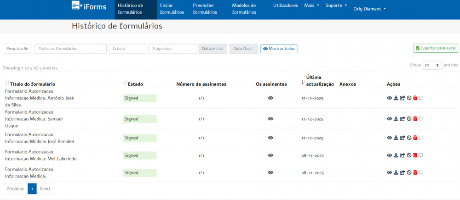Click the Data inicial date field
The height and width of the screenshot is (200, 460).
pyautogui.click(x=213, y=49)
